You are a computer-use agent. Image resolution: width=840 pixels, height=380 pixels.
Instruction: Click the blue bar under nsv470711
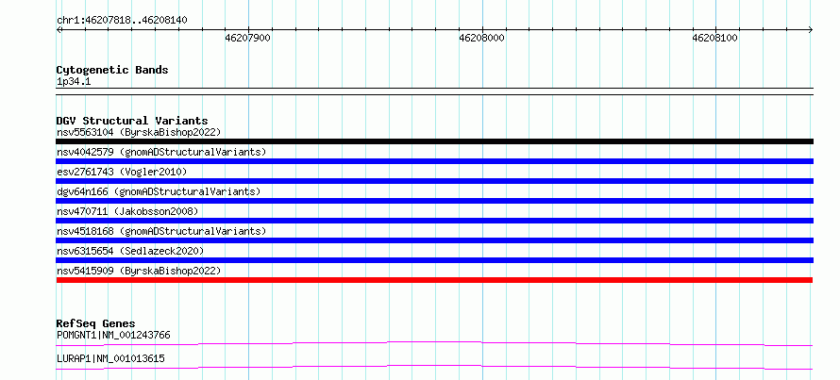click(434, 221)
